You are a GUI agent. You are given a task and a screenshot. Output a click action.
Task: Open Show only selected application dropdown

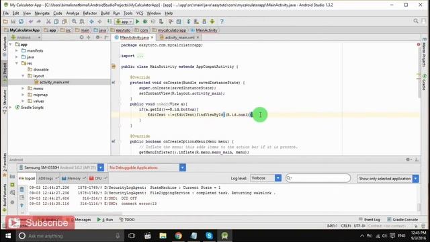point(388,178)
